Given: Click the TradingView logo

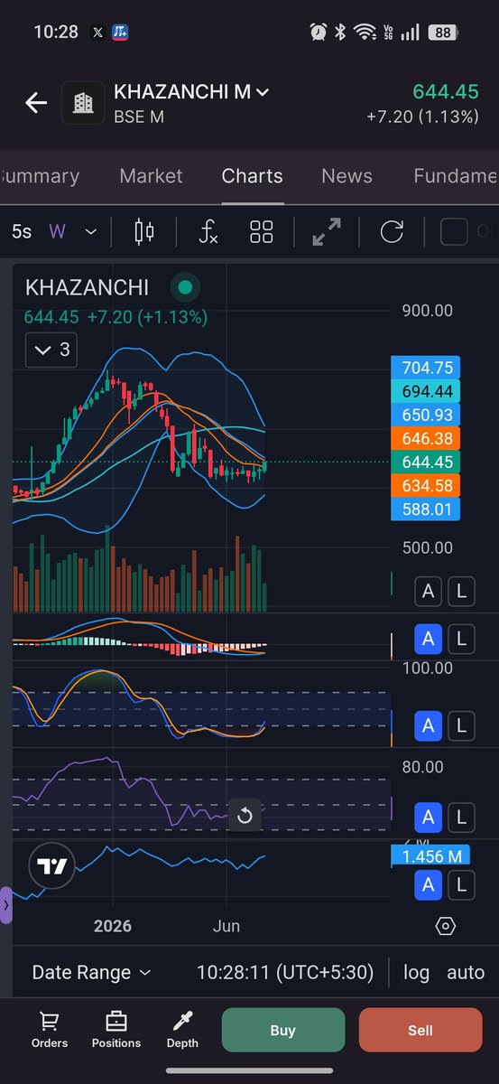Looking at the screenshot, I should [51, 866].
